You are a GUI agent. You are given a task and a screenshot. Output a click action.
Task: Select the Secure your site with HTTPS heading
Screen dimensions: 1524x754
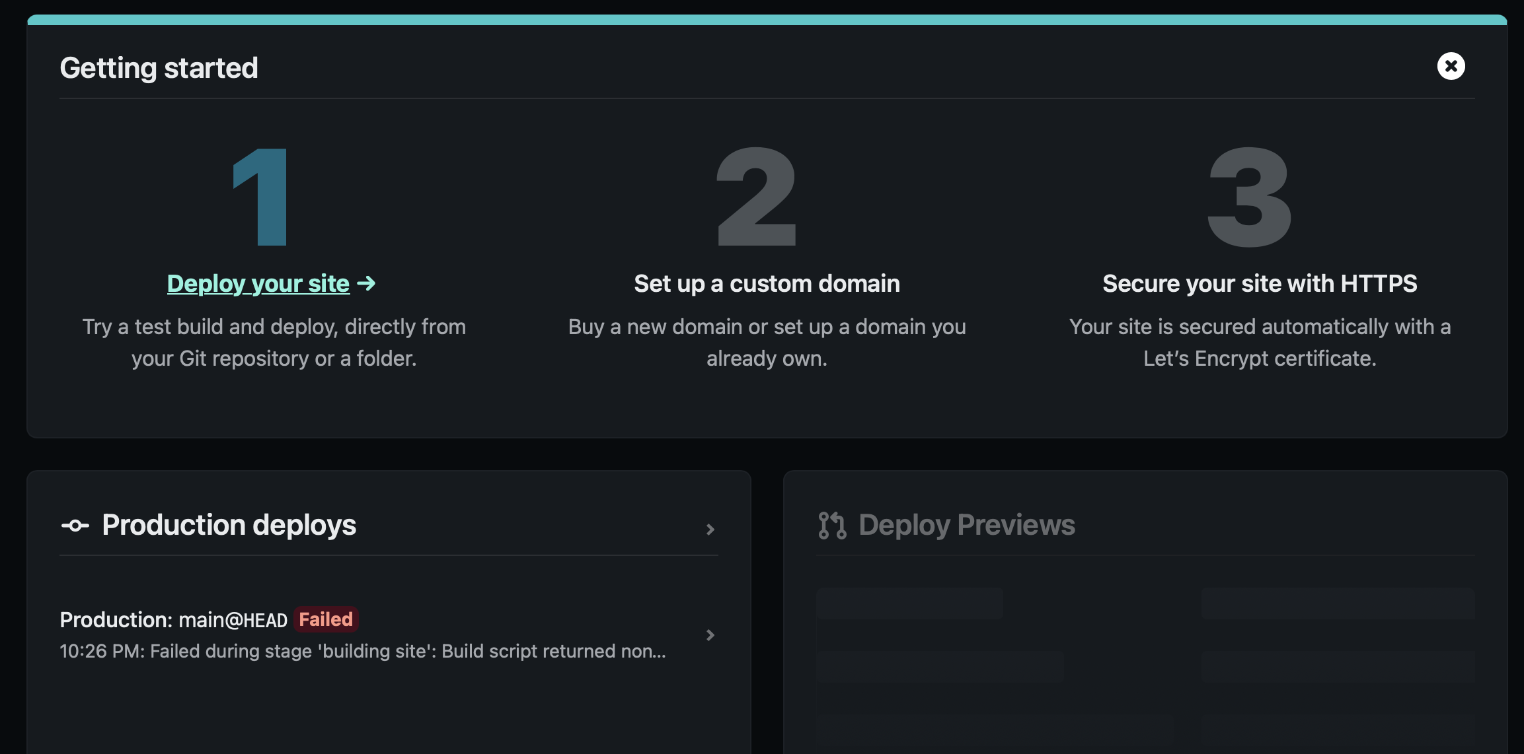pos(1260,283)
